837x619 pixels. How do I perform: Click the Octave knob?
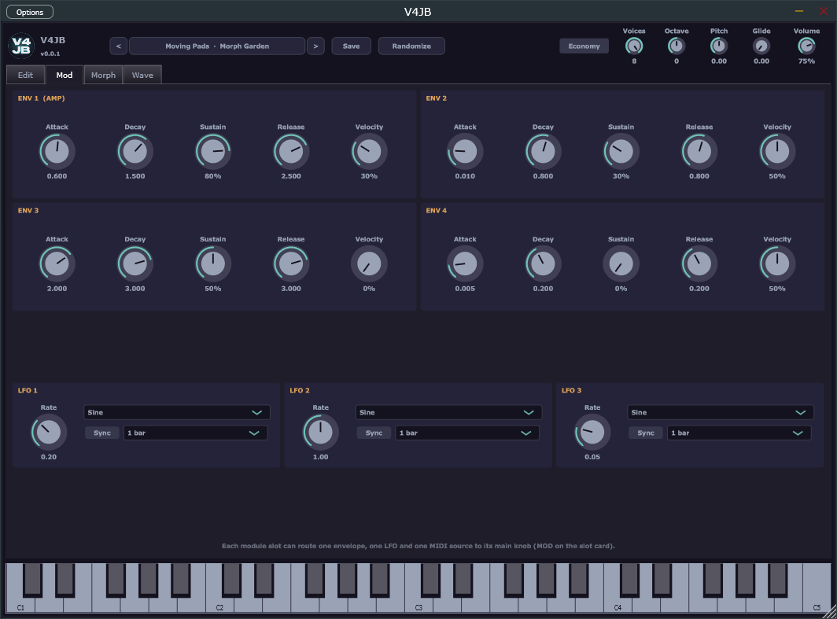pyautogui.click(x=677, y=46)
